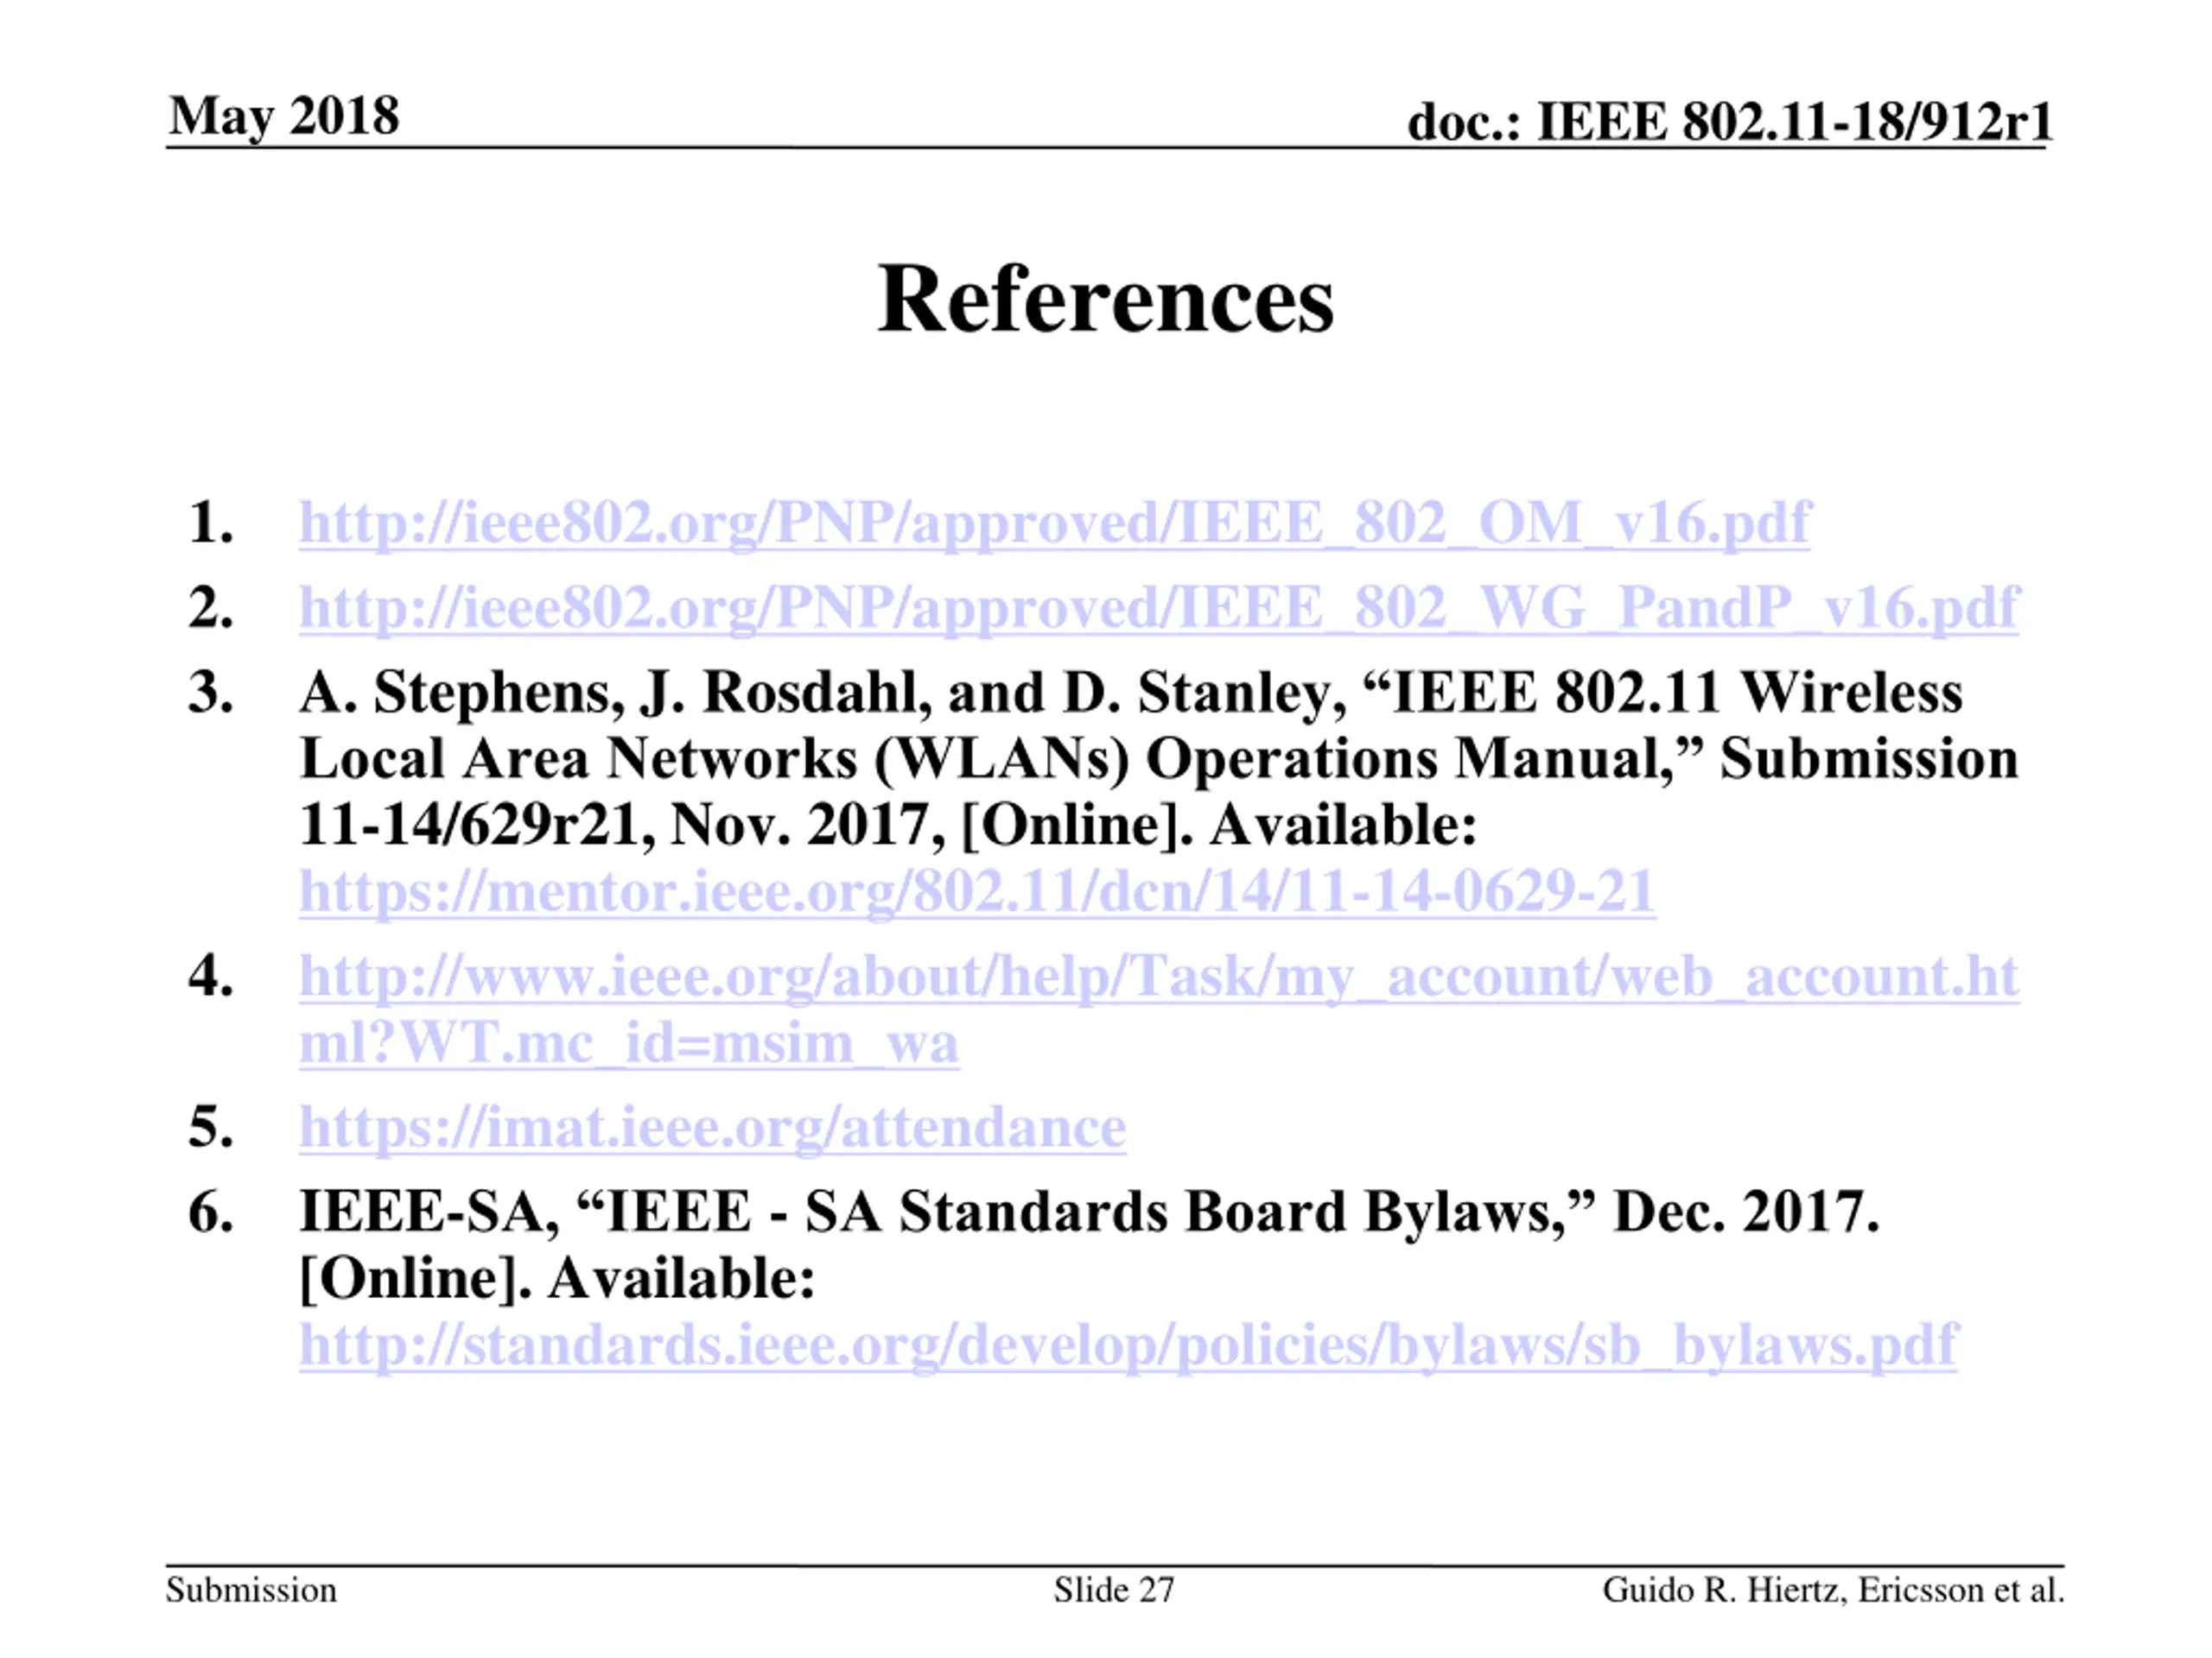Select the Submission footer label
2212x1658 pixels.
(251, 1589)
